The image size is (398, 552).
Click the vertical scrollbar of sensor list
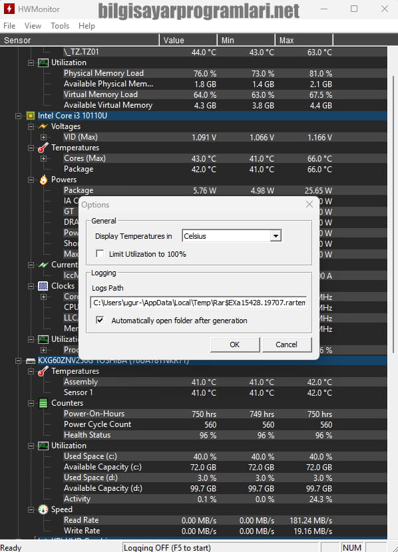point(393,215)
